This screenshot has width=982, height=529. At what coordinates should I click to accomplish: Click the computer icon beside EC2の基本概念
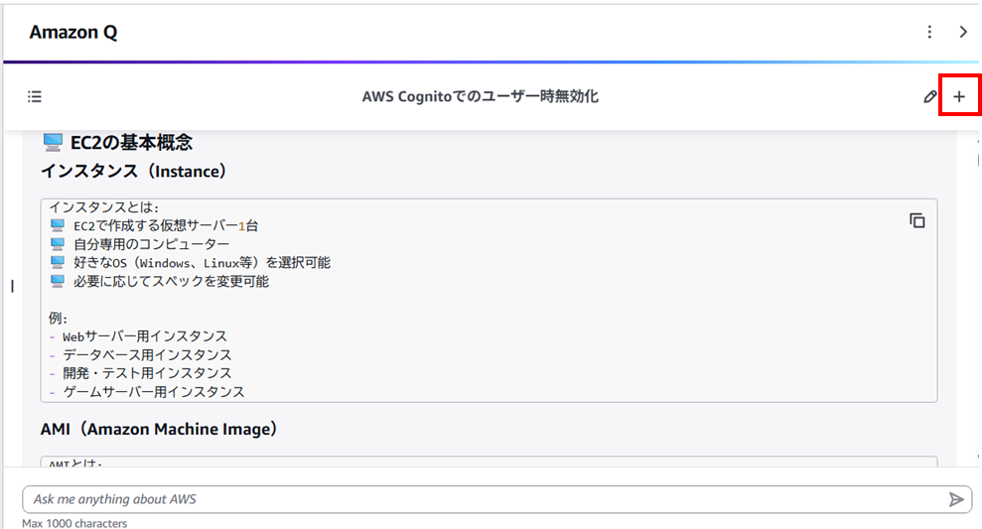click(x=54, y=143)
